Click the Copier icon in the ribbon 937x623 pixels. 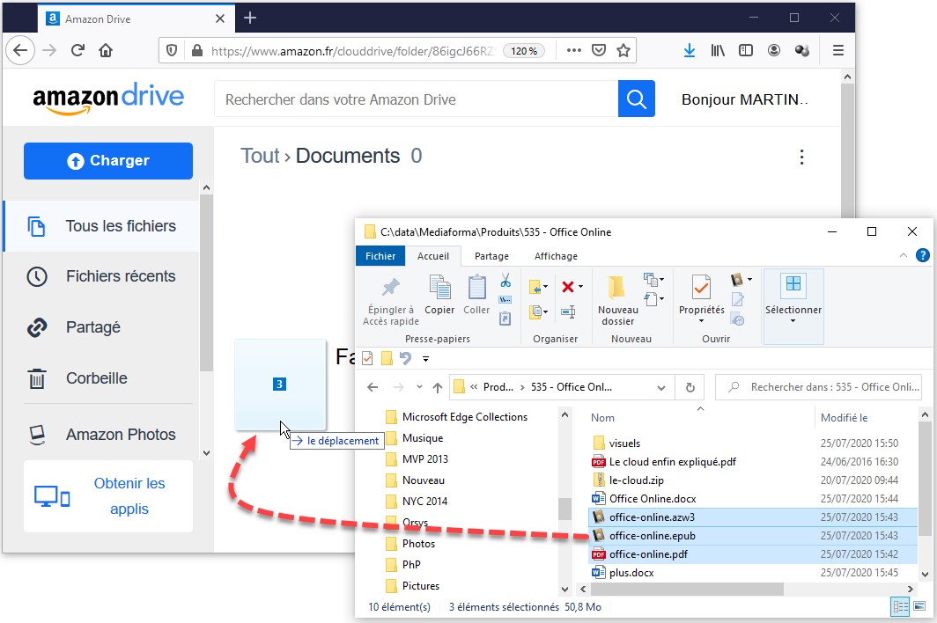point(439,294)
